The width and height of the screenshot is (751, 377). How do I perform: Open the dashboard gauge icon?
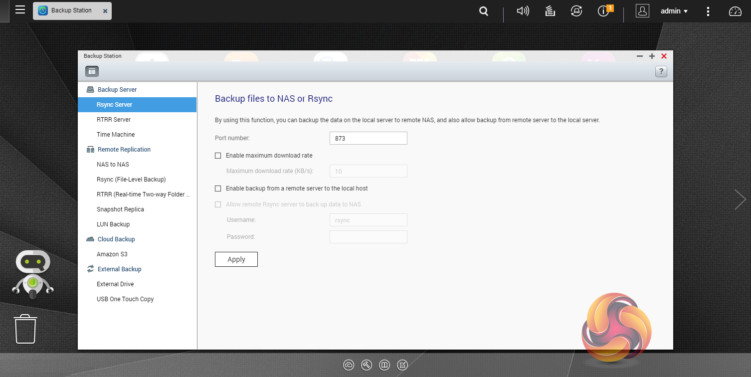(x=735, y=11)
